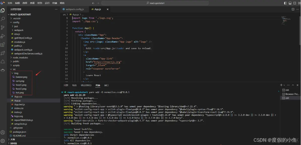This screenshot has width=301, height=145.
Task: Open the Explorer view in activity bar
Action: (3, 11)
